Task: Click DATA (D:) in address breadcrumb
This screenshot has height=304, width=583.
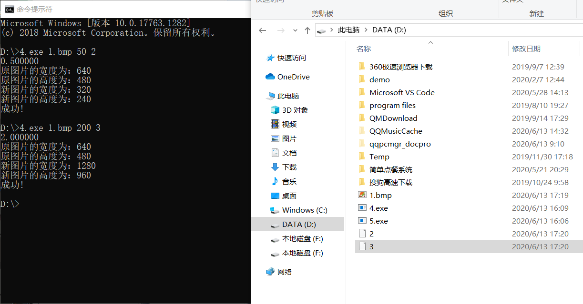Action: point(389,30)
